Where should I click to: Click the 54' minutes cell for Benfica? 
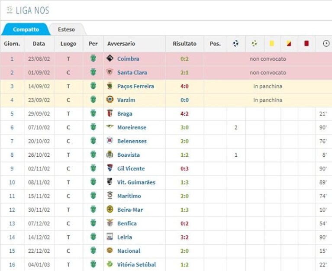pos(323,223)
